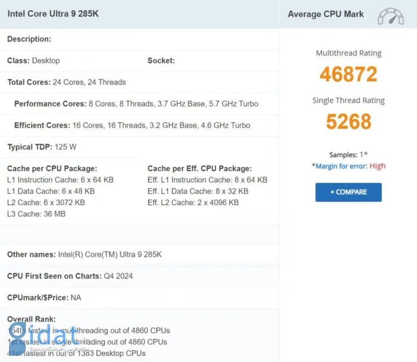Select Eff. L1 Instruction Cache: 8 x 64 KB
The image size is (417, 362).
[207, 180]
